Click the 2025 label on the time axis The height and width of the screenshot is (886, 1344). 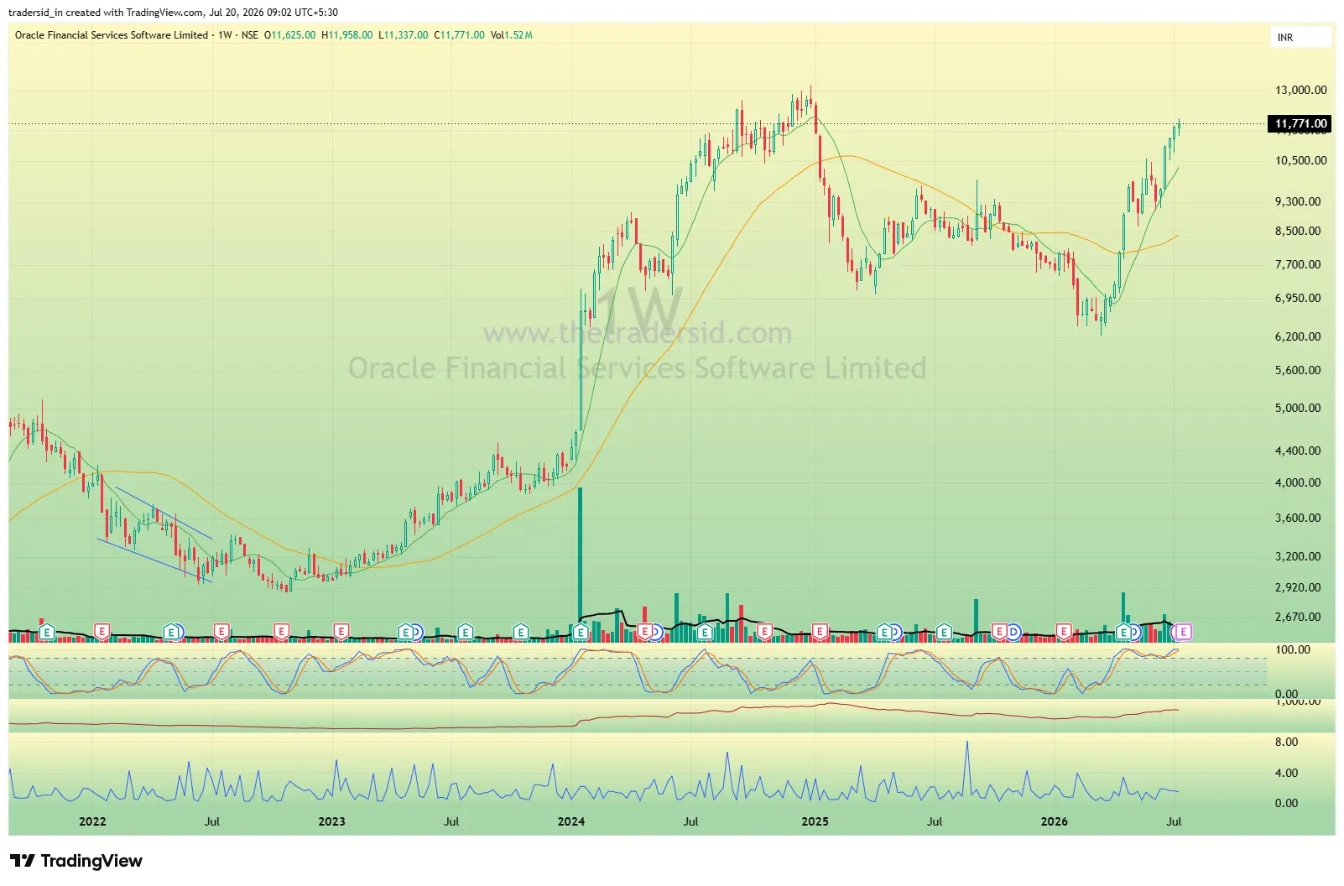pos(815,821)
